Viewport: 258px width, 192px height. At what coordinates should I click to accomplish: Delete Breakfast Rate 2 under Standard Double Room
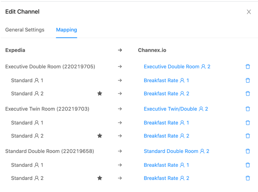pos(247,178)
